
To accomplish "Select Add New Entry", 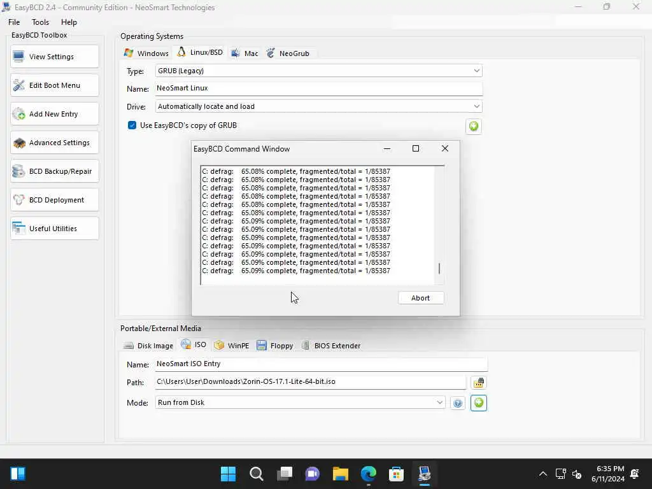I will (55, 114).
